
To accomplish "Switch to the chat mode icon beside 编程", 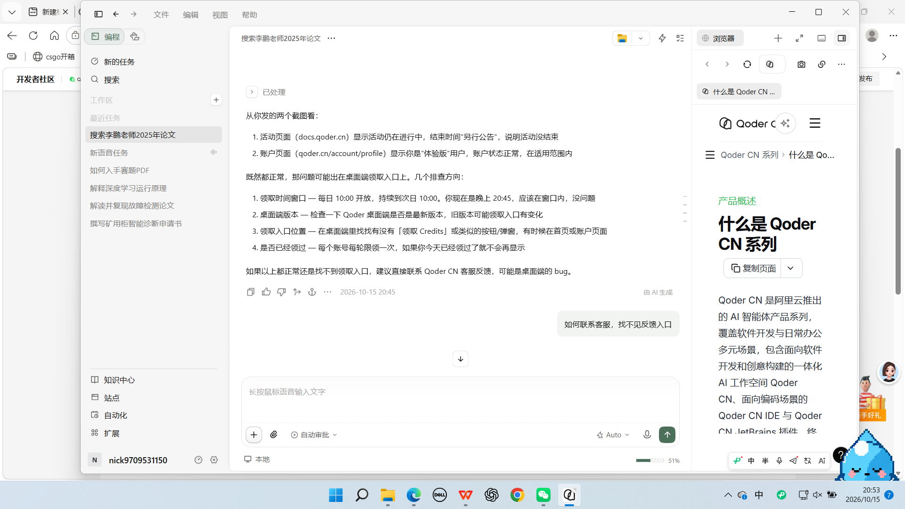I will (x=135, y=36).
